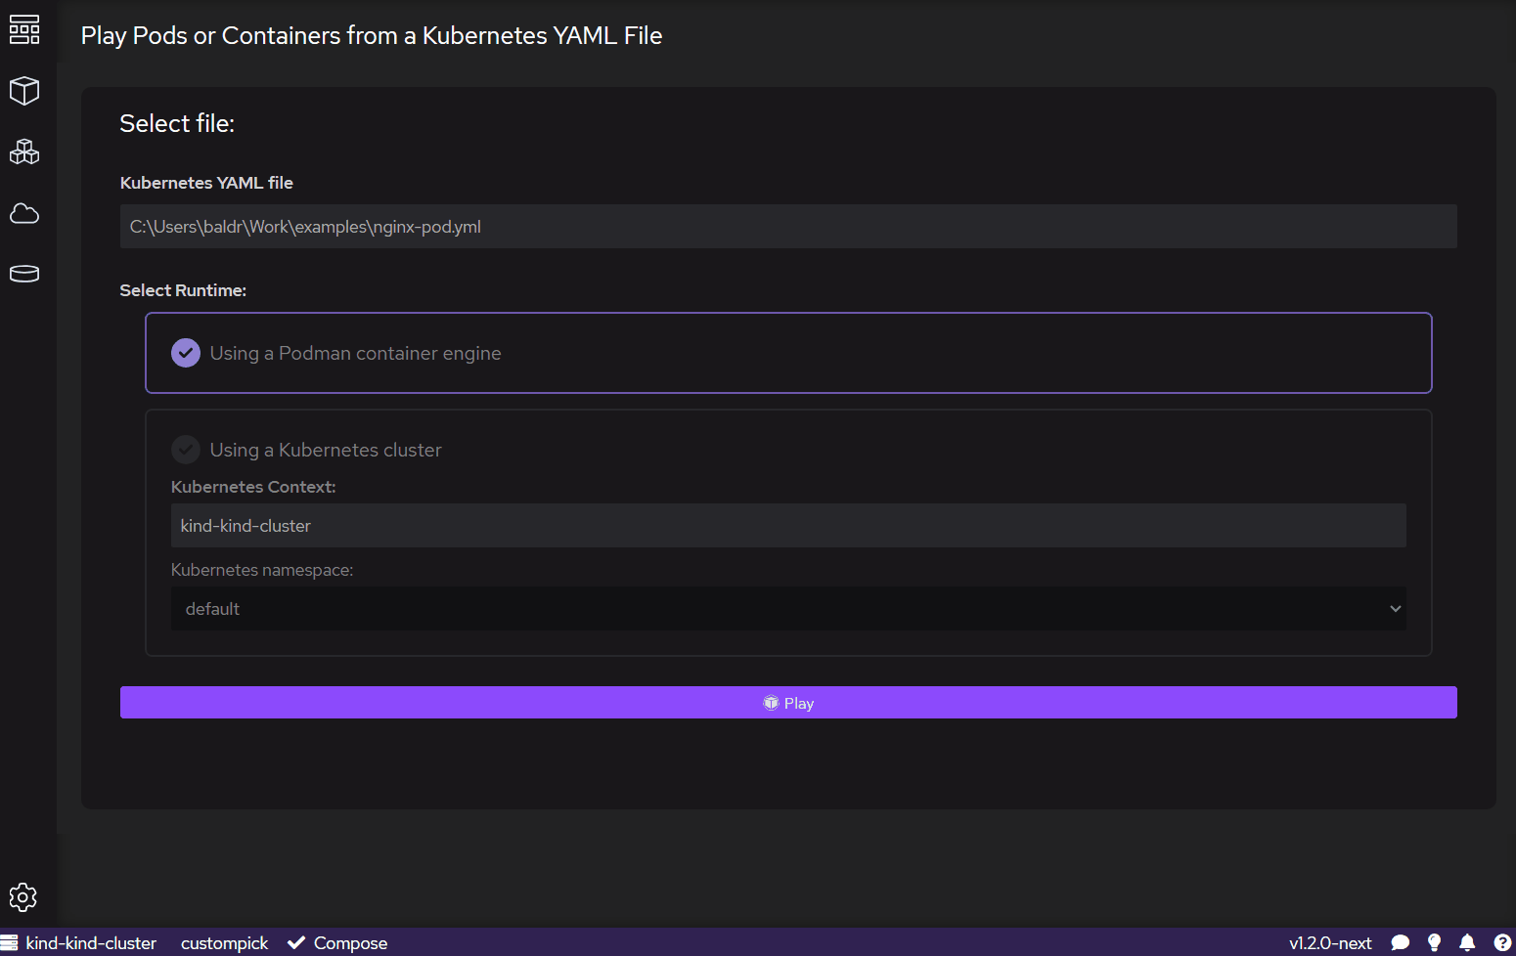
Task: Click the Compose checkmark icon
Action: coord(296,942)
